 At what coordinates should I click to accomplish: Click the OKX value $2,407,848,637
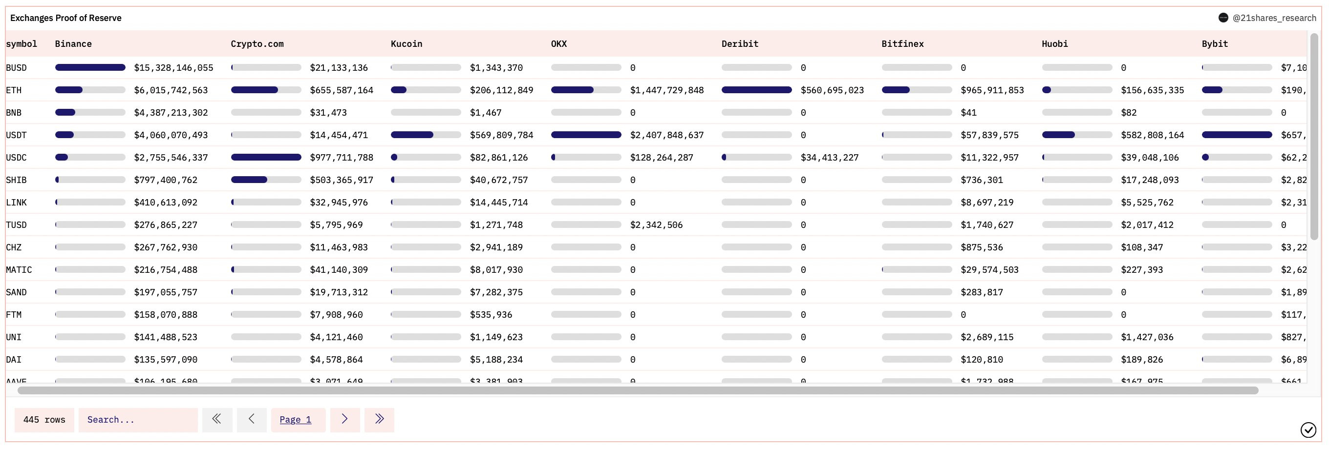667,135
